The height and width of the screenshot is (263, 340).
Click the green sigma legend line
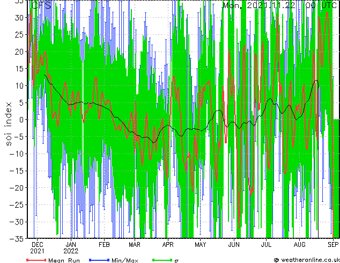pyautogui.click(x=162, y=260)
